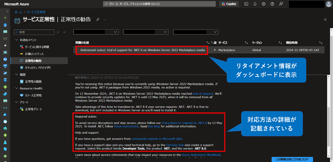Click the green plus create resource icon
Viewport: 333px width, 162px height.
point(6,18)
